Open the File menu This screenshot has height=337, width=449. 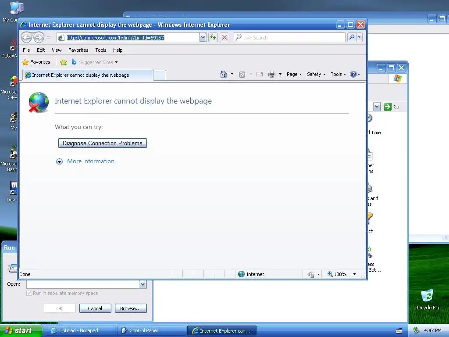pos(26,50)
